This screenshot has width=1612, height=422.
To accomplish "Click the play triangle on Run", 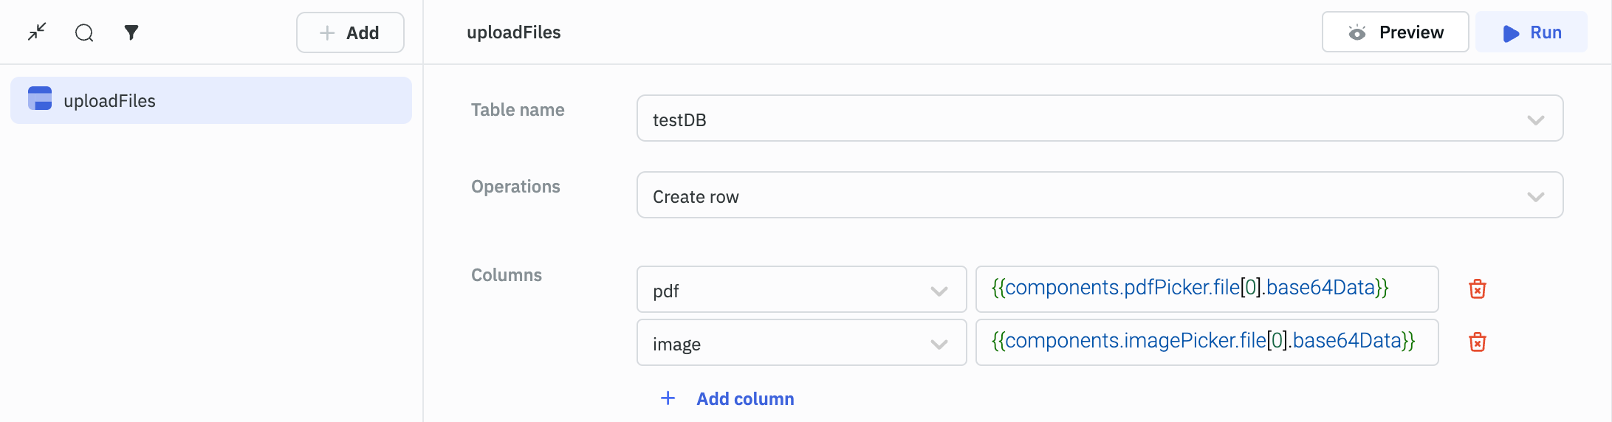I will (1511, 33).
